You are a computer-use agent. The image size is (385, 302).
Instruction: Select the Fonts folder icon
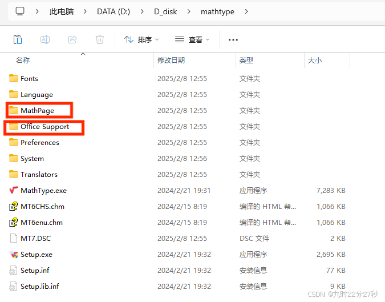click(14, 78)
